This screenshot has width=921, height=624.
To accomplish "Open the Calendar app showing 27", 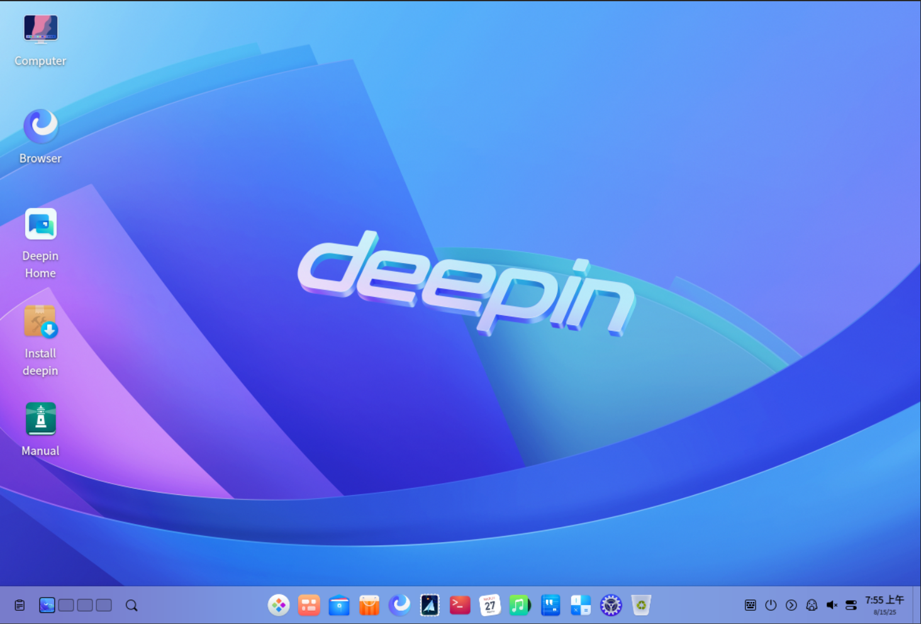I will click(489, 605).
